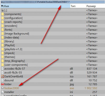Select the parent directory [..] icon
Screen dimensions: 105x96
[2, 10]
